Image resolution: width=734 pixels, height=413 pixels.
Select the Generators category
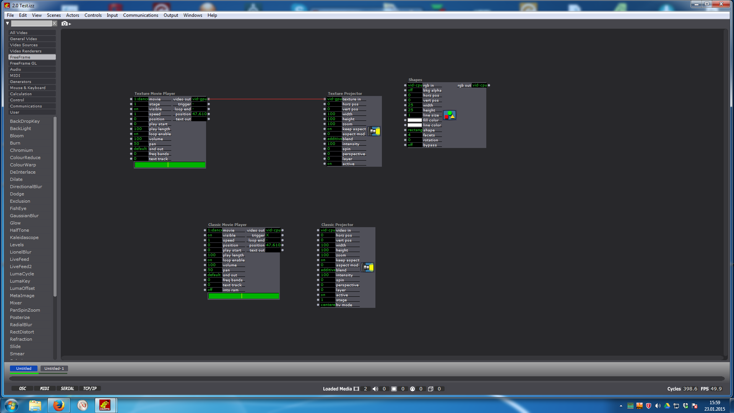point(32,81)
